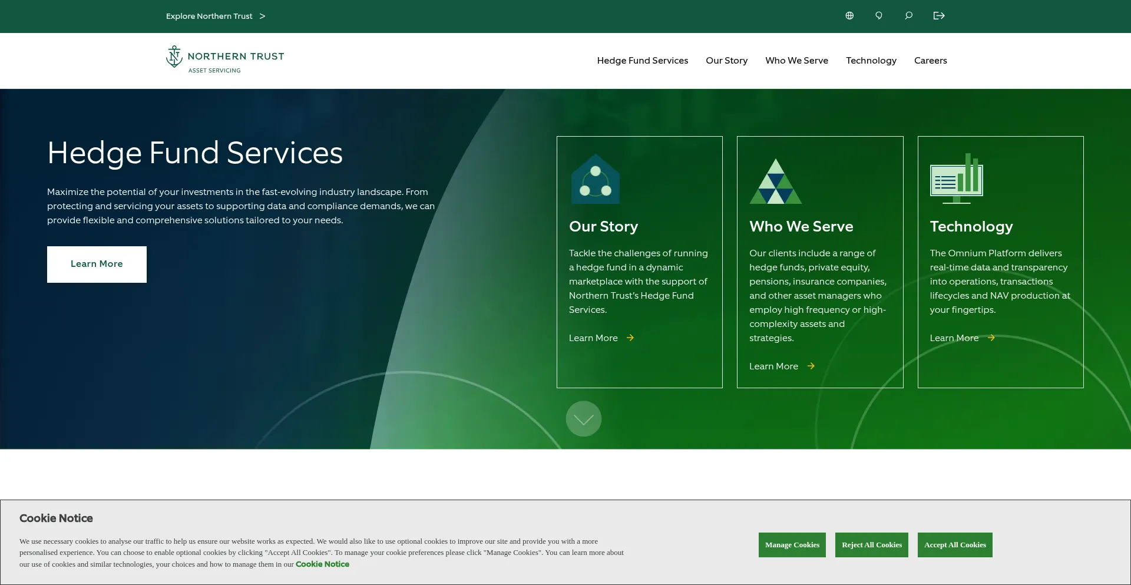Follow Learn More link in Our Story card
The height and width of the screenshot is (585, 1131).
593,338
